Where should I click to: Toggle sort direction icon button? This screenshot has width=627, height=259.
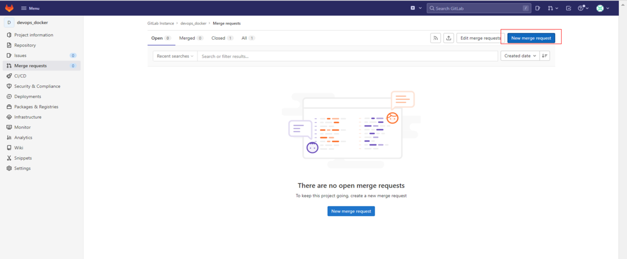click(x=545, y=56)
